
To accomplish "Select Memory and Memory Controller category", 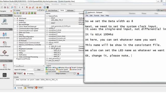I will (x=30, y=45).
